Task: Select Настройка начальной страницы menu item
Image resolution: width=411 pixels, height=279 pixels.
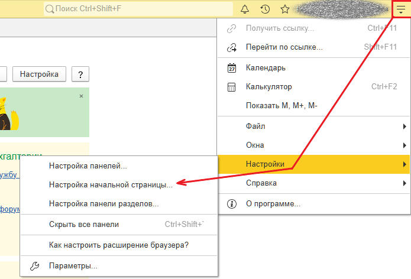Action: point(111,184)
